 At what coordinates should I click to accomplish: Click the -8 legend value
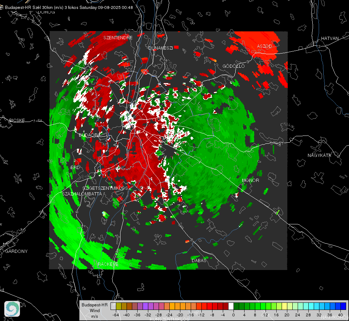click(212, 315)
